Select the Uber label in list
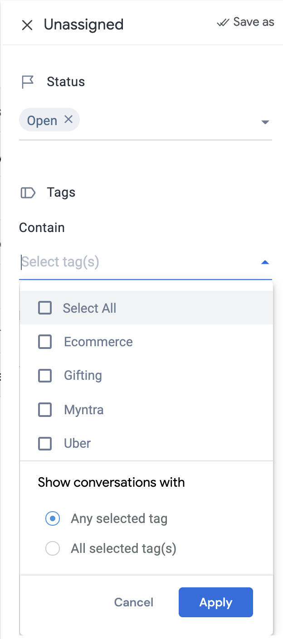 (x=78, y=443)
